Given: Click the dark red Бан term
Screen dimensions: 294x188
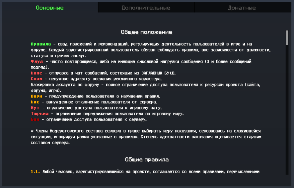Looking at the screenshot, I should coord(35,119).
